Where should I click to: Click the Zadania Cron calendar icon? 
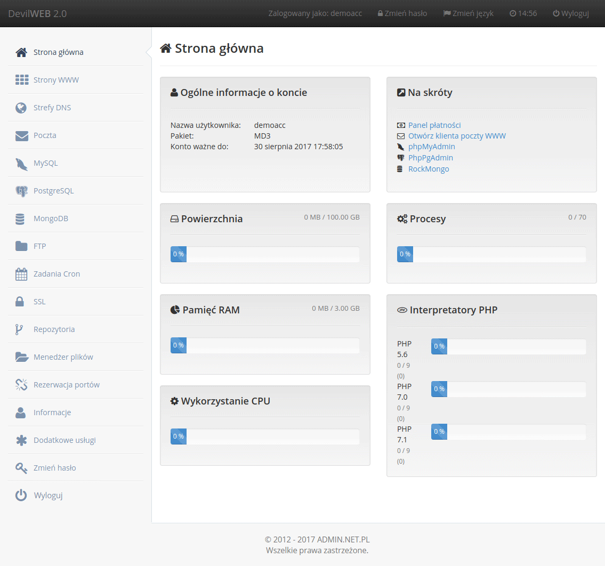click(21, 274)
